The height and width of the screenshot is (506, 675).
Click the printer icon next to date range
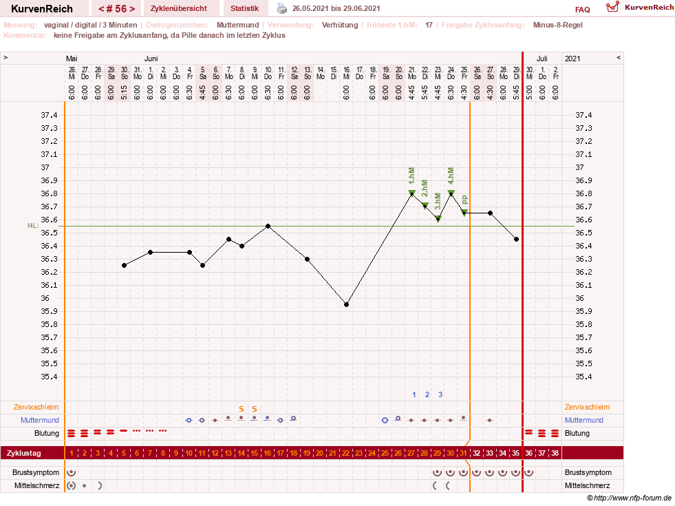282,8
